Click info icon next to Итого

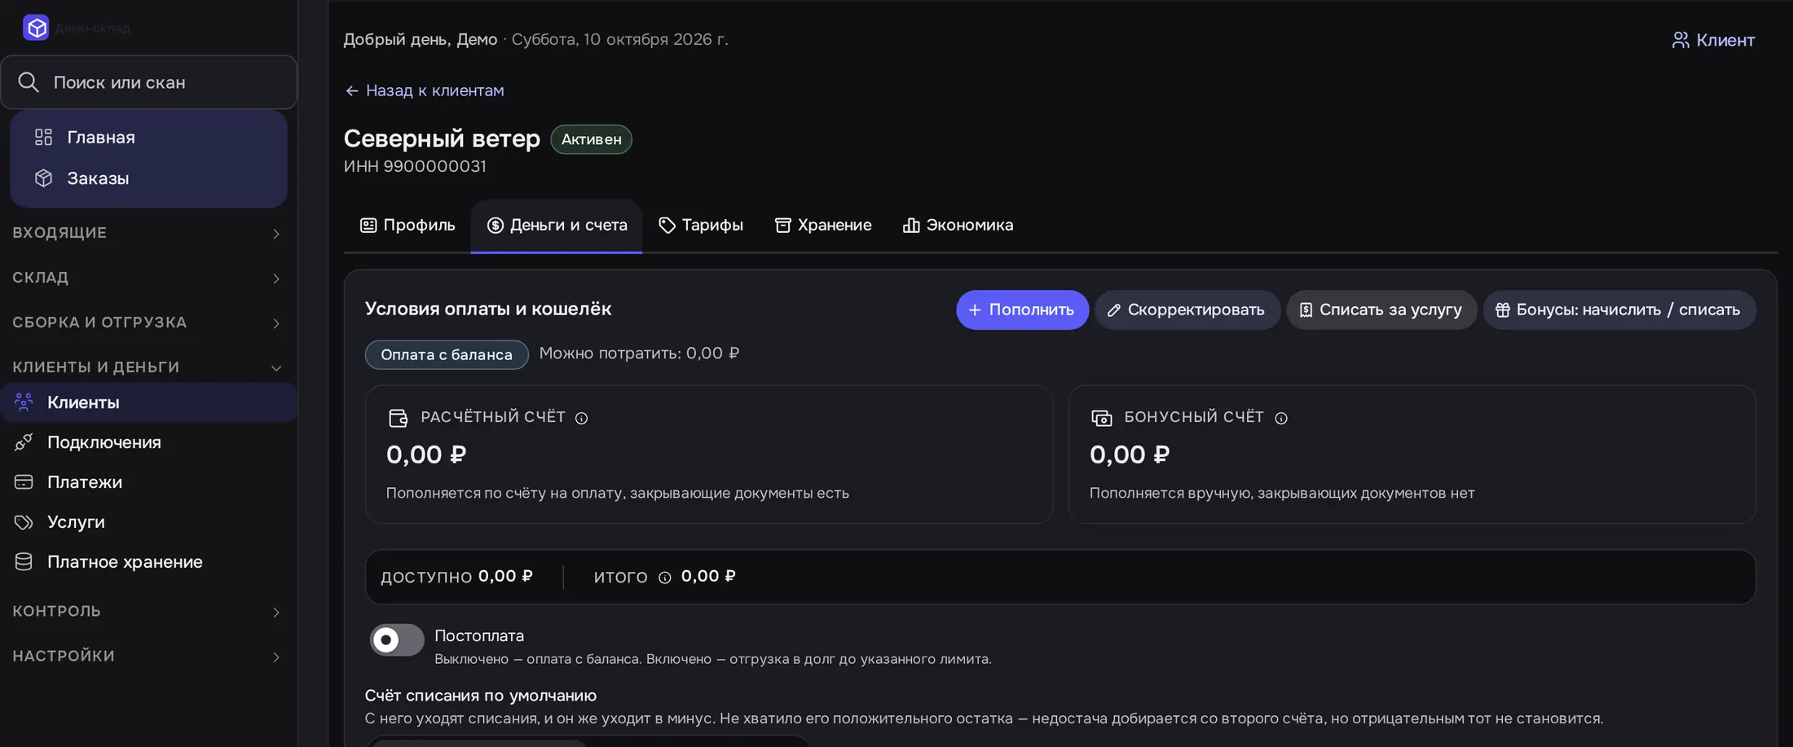tap(665, 578)
